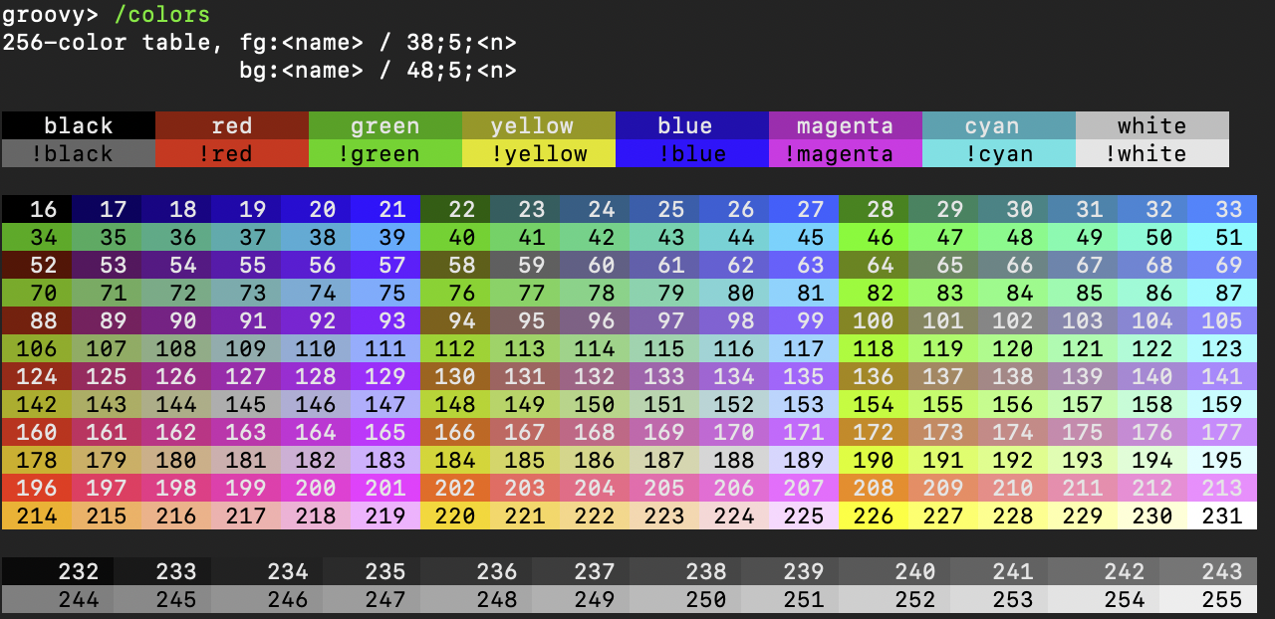Select the white color swatch

coord(1151,125)
